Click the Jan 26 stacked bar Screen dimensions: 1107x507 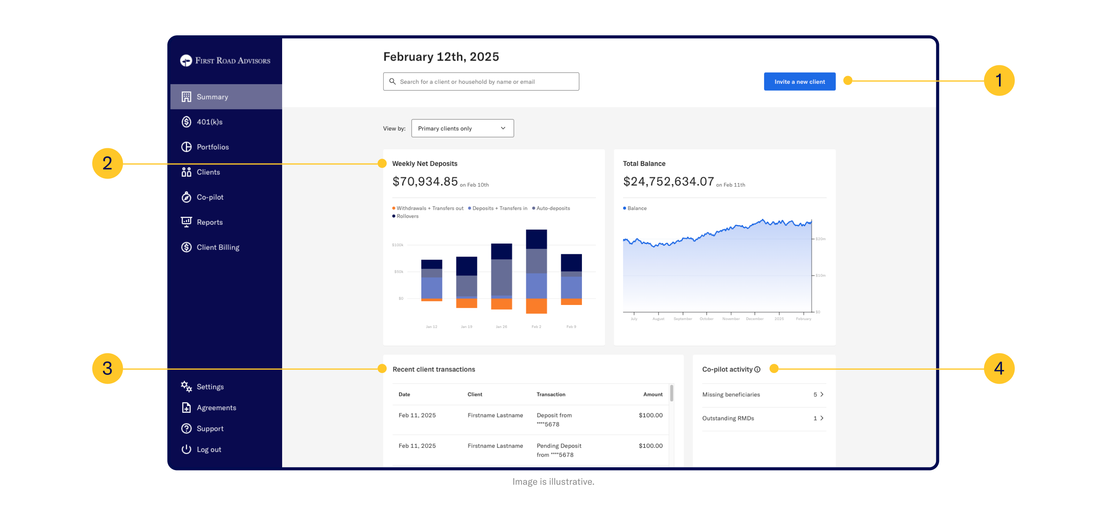click(502, 277)
